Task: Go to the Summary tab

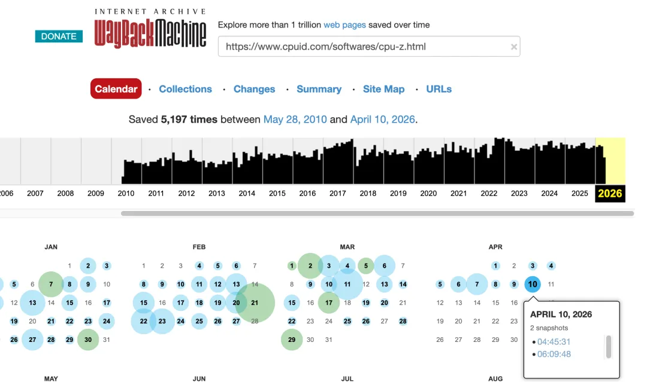Action: (319, 89)
